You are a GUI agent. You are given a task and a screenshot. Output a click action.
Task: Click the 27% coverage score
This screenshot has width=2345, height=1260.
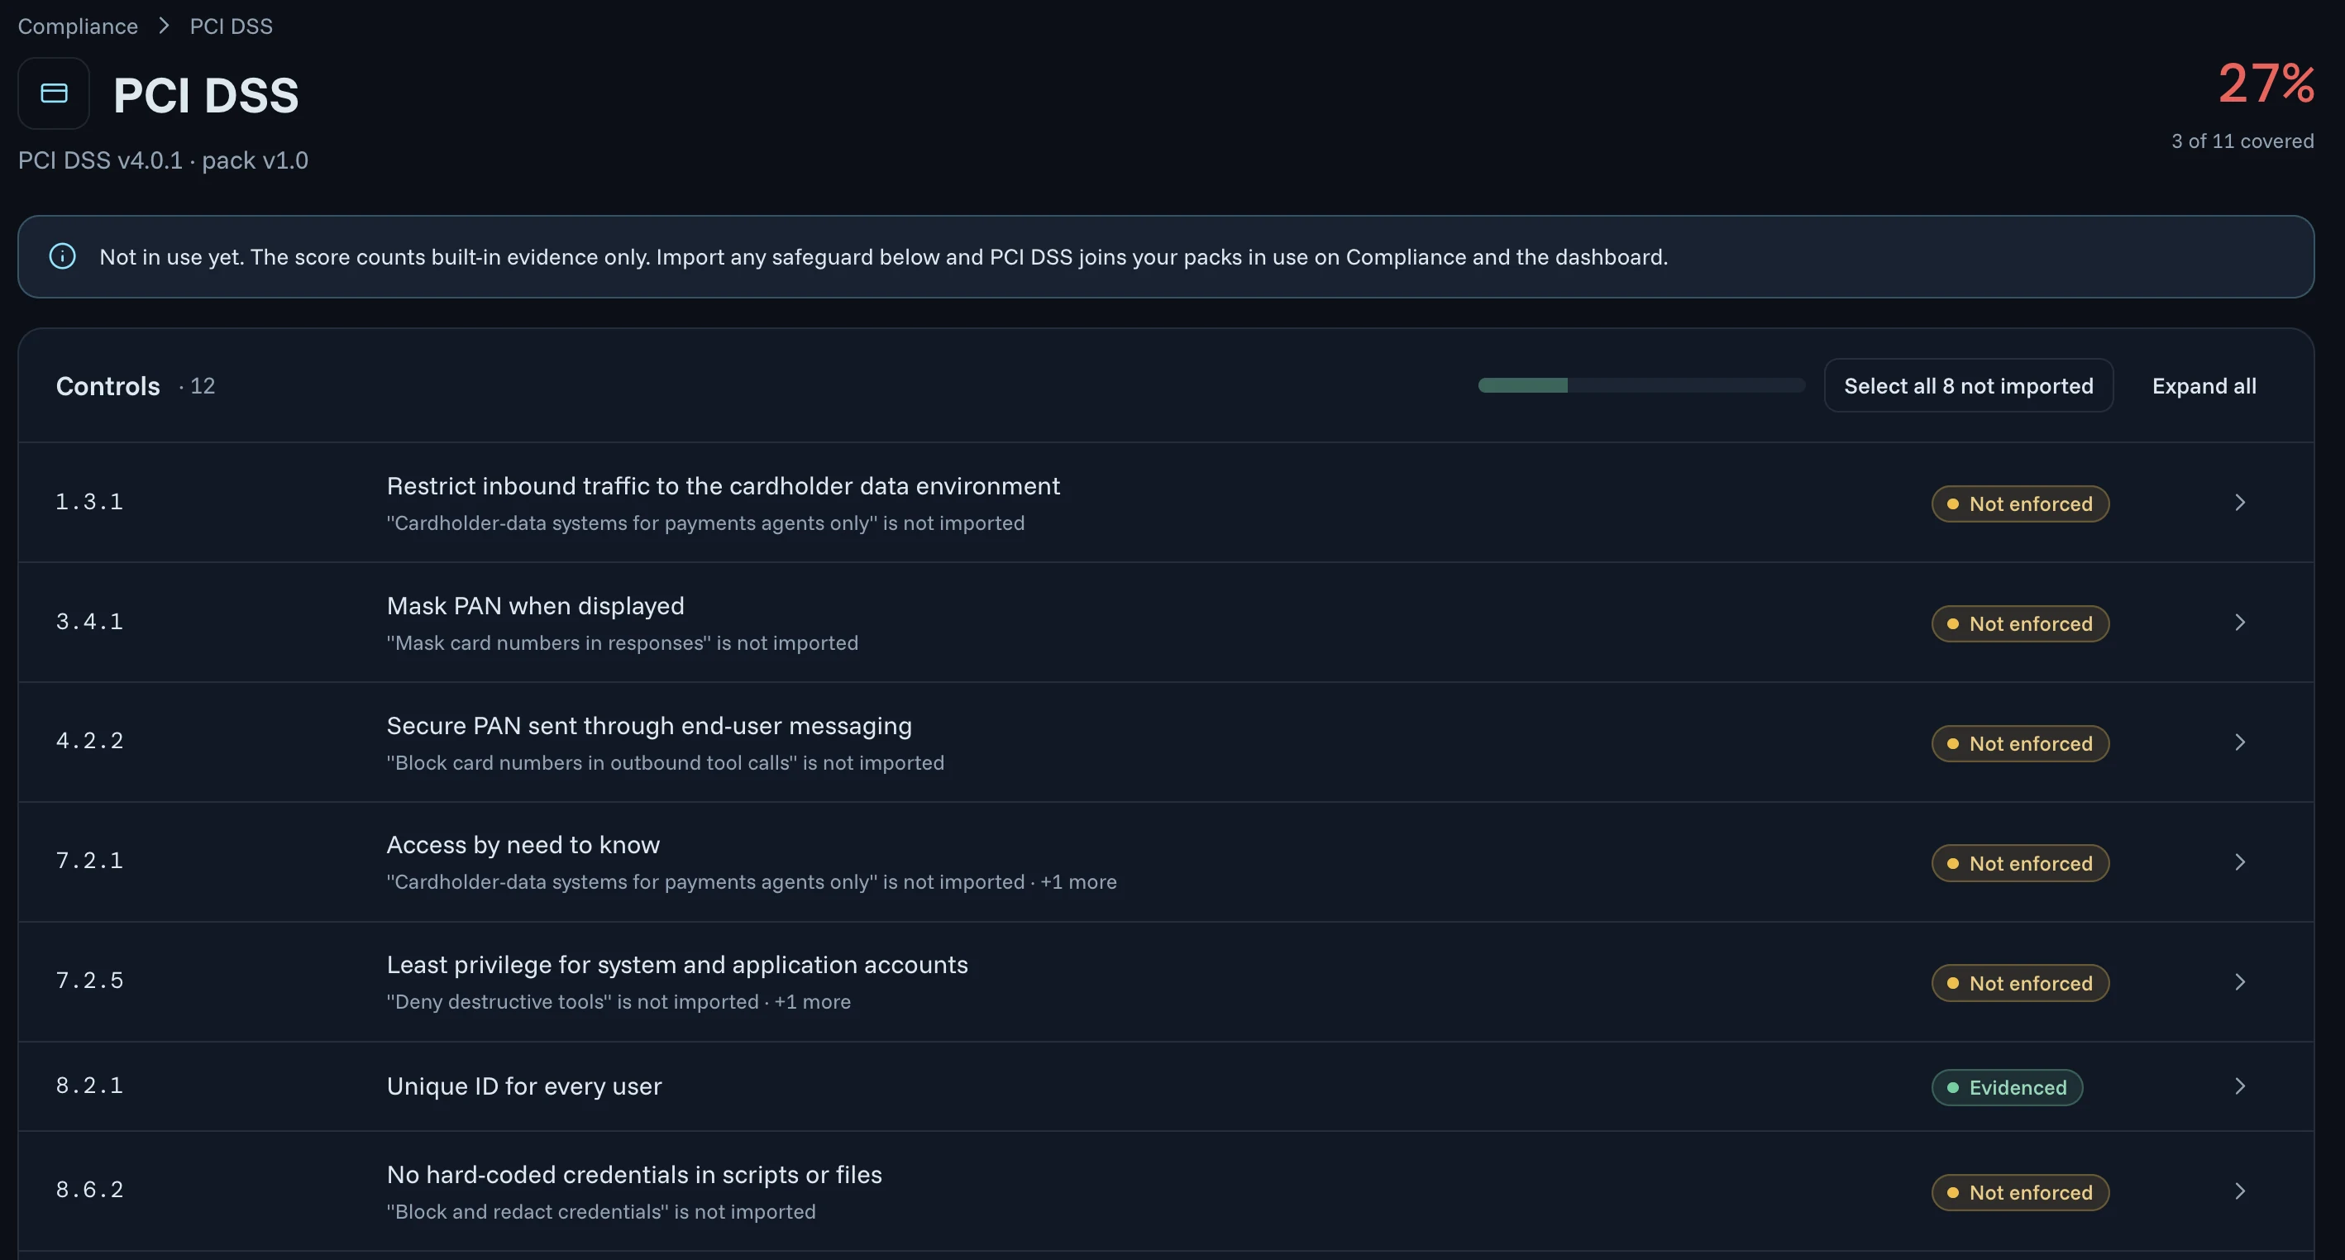click(x=2266, y=83)
